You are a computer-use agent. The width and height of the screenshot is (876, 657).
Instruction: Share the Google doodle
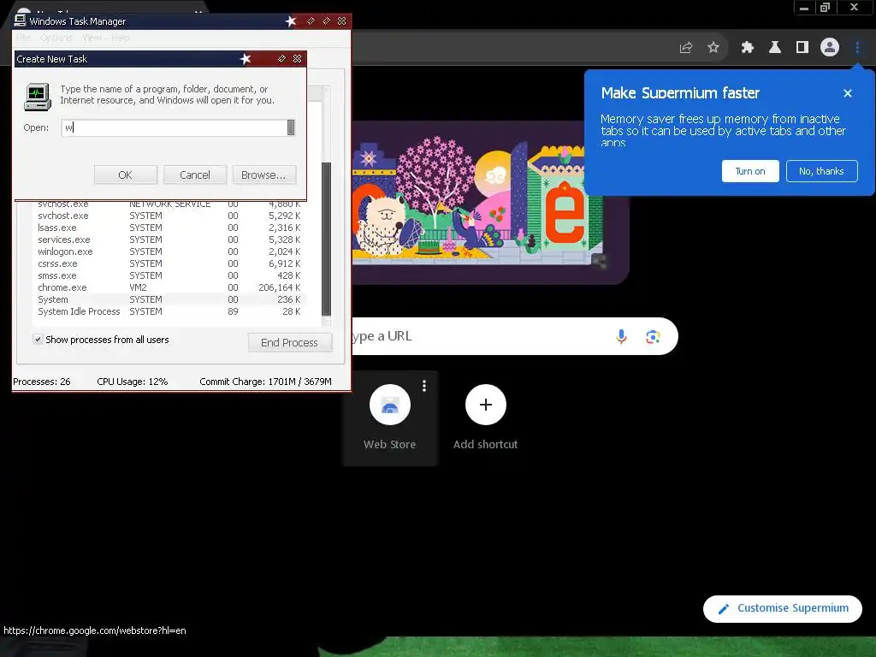[600, 261]
